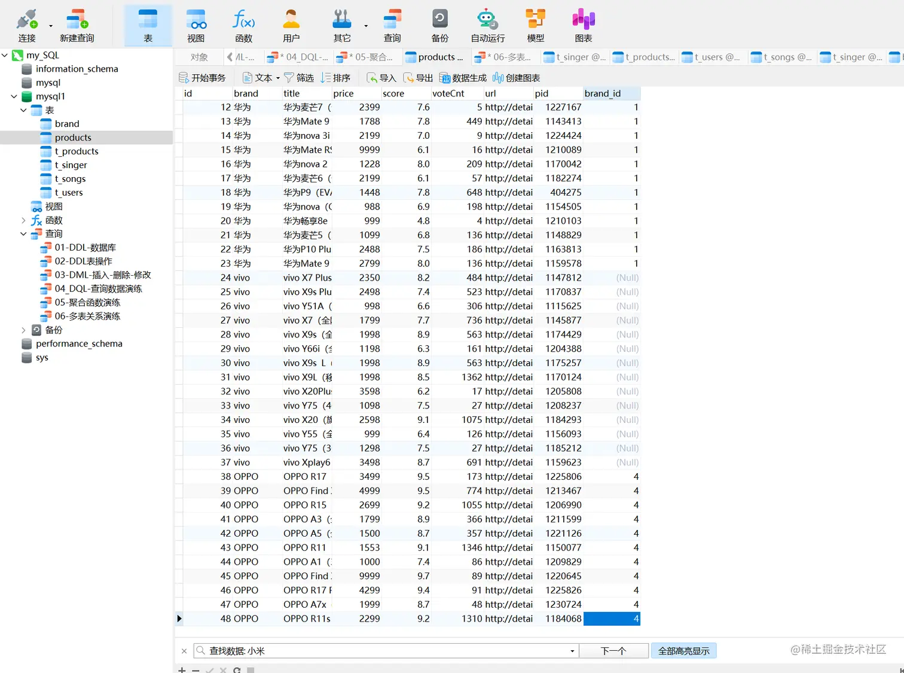
Task: Click the tab bar left scroll arrow
Action: point(230,57)
